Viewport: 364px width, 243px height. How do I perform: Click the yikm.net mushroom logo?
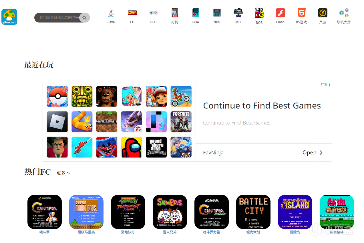tap(9, 17)
